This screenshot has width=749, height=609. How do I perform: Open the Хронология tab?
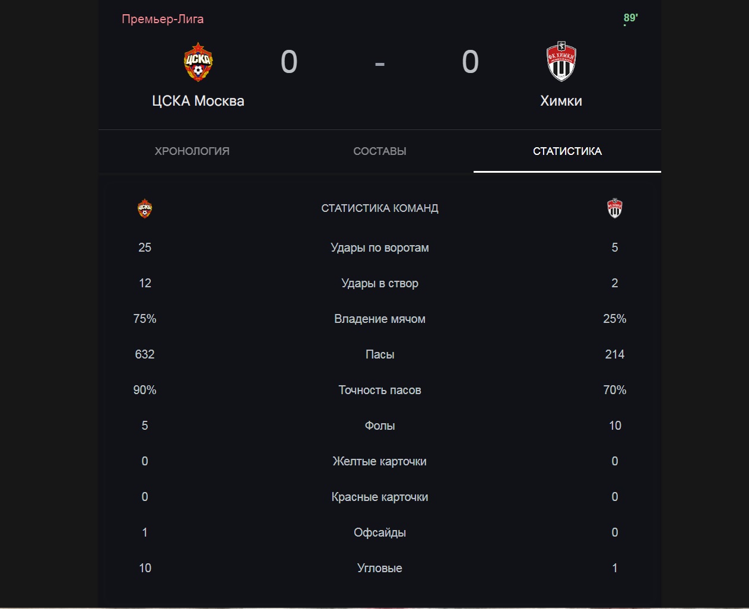tap(192, 151)
